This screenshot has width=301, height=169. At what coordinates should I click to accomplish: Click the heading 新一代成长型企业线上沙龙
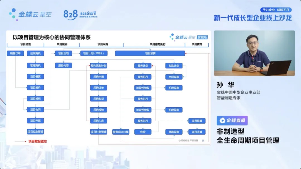tap(253, 18)
